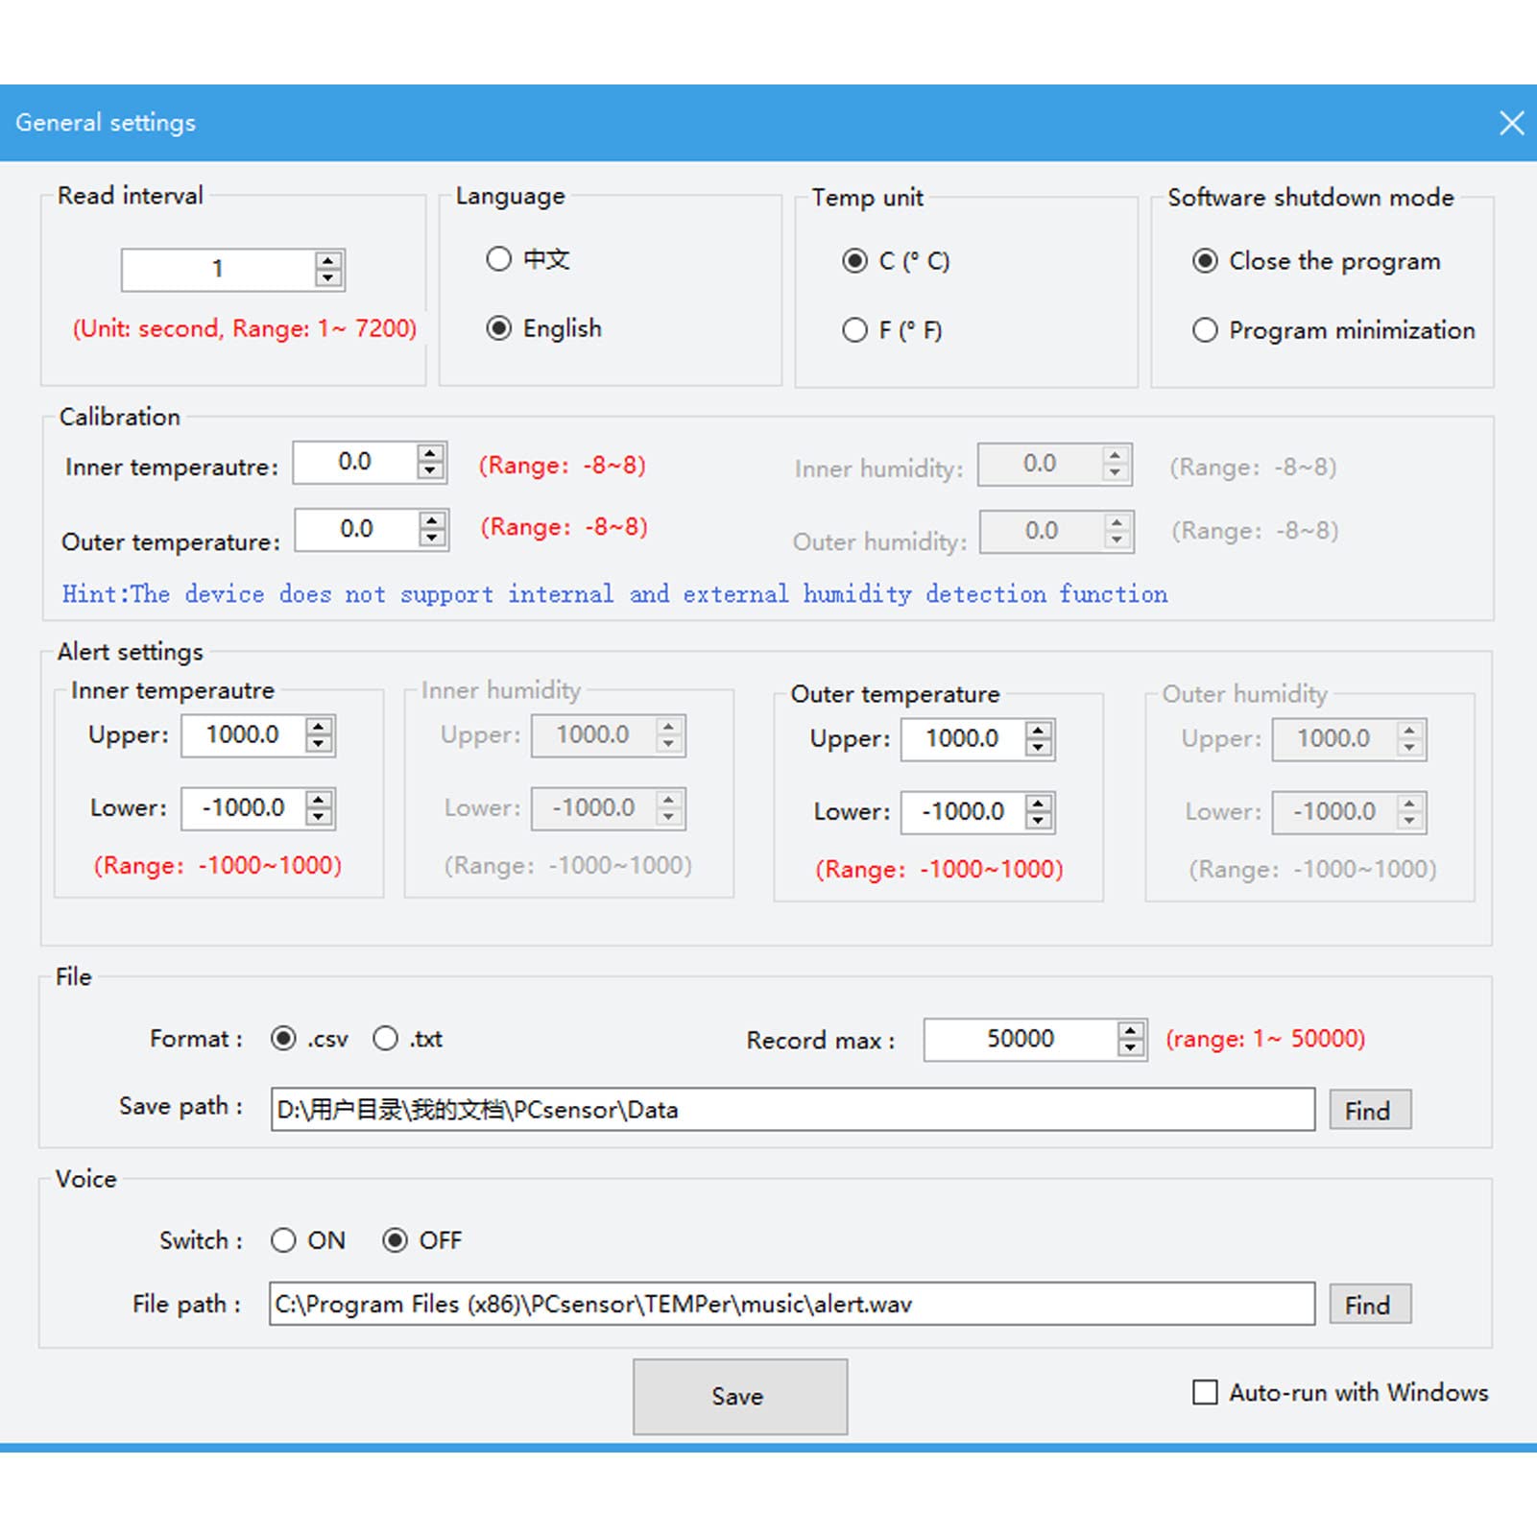
Task: Raise Inner temperature Upper alert limit
Action: pos(319,727)
